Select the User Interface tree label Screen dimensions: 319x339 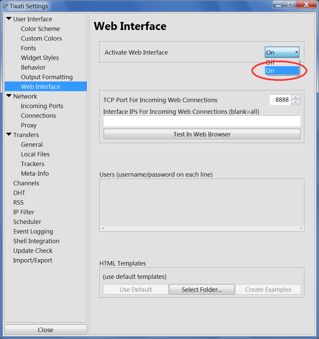pos(33,19)
